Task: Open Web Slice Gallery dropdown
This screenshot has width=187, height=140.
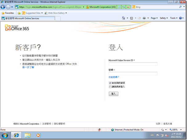Action: (56, 13)
